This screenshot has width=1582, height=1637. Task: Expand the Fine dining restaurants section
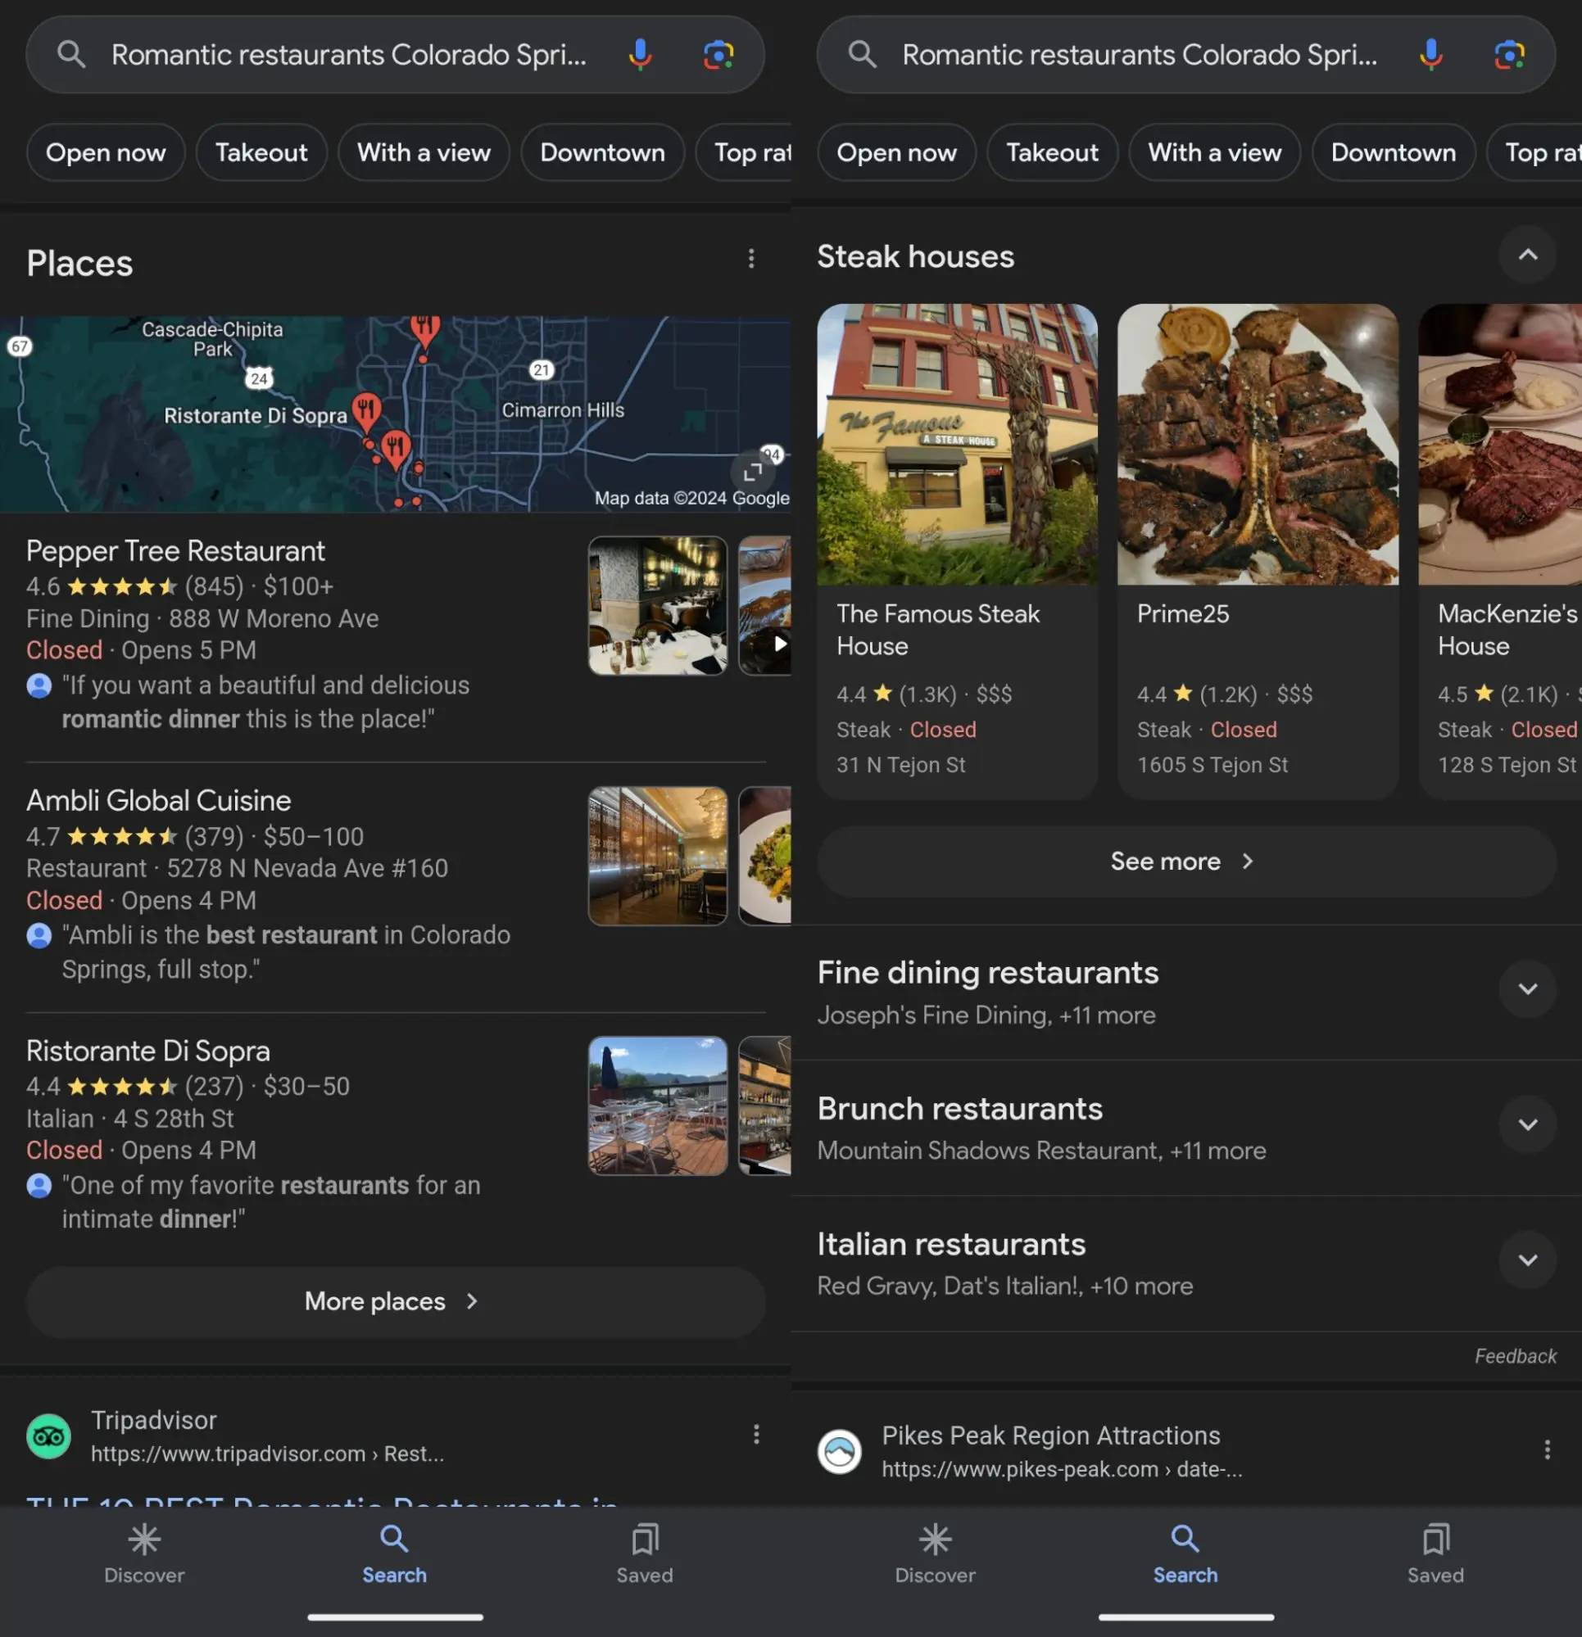click(1527, 989)
